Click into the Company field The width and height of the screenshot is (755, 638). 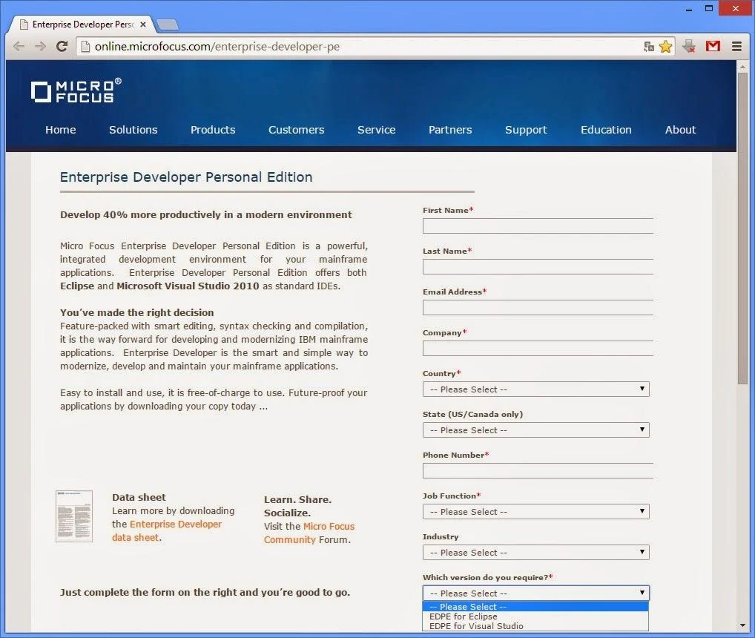[x=538, y=349]
